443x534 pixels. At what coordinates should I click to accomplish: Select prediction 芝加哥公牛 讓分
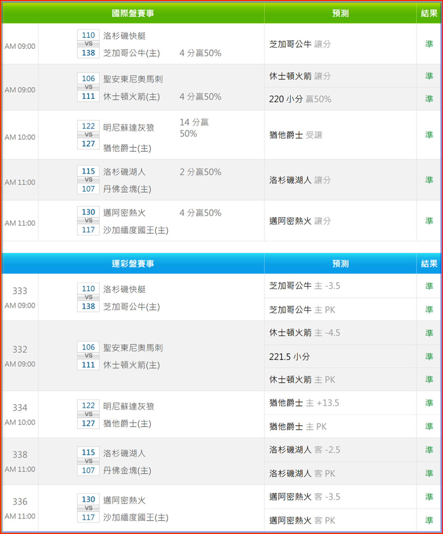tap(300, 44)
